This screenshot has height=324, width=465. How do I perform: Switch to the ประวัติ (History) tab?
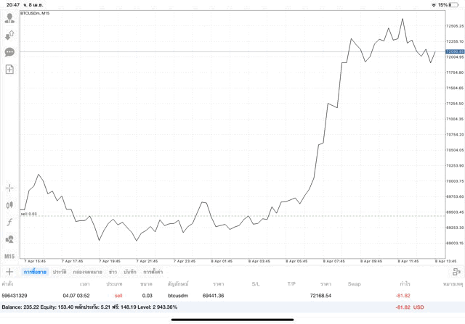point(60,272)
